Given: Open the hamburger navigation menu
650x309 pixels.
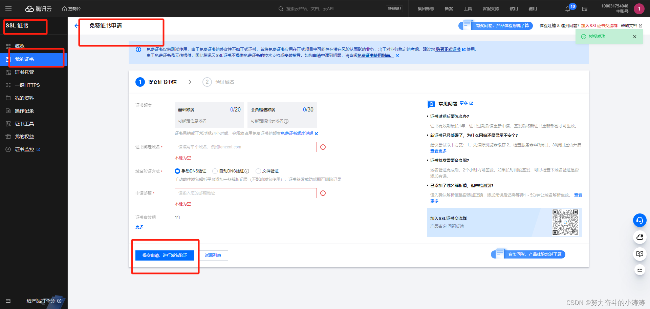Looking at the screenshot, I should pos(8,9).
